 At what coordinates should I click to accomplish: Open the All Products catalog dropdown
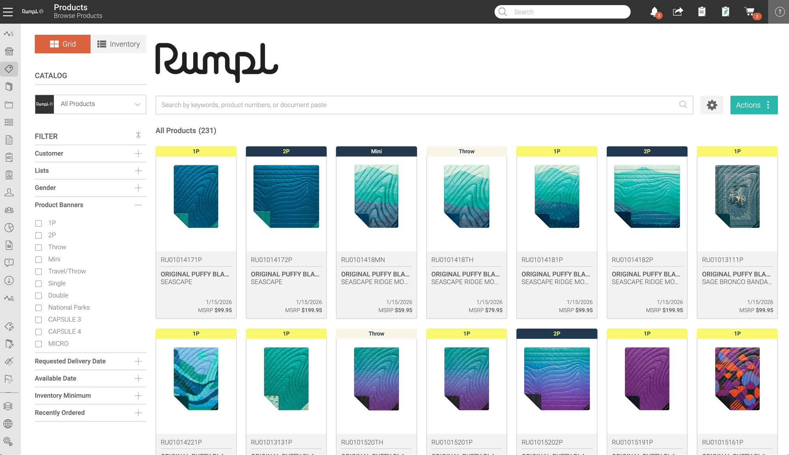click(90, 104)
